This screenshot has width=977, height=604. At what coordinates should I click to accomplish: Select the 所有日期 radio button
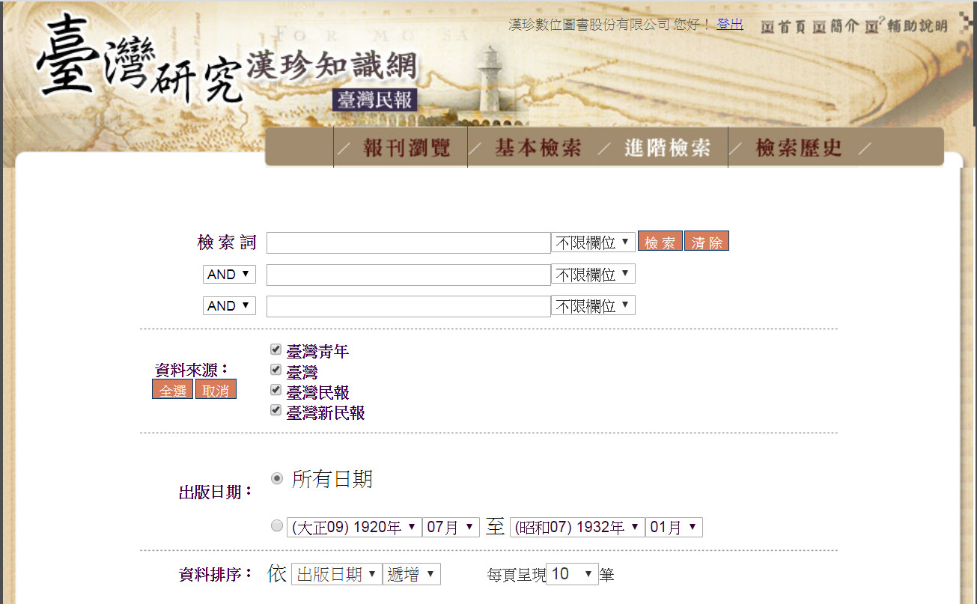pyautogui.click(x=277, y=478)
